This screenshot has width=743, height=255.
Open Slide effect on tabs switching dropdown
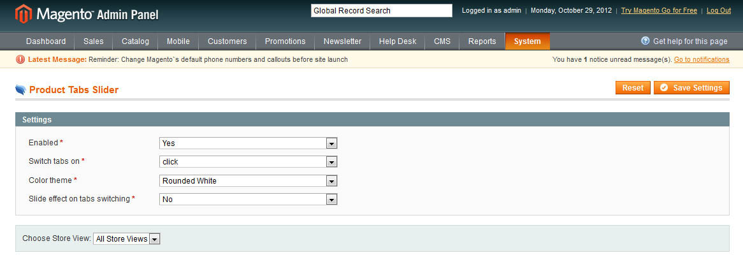(247, 200)
